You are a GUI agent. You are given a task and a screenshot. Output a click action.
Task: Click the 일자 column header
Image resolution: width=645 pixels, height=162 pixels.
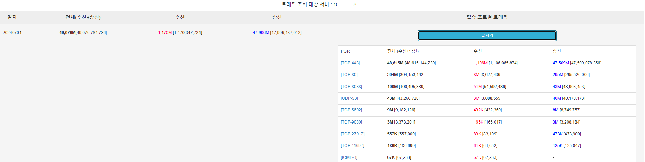12,17
